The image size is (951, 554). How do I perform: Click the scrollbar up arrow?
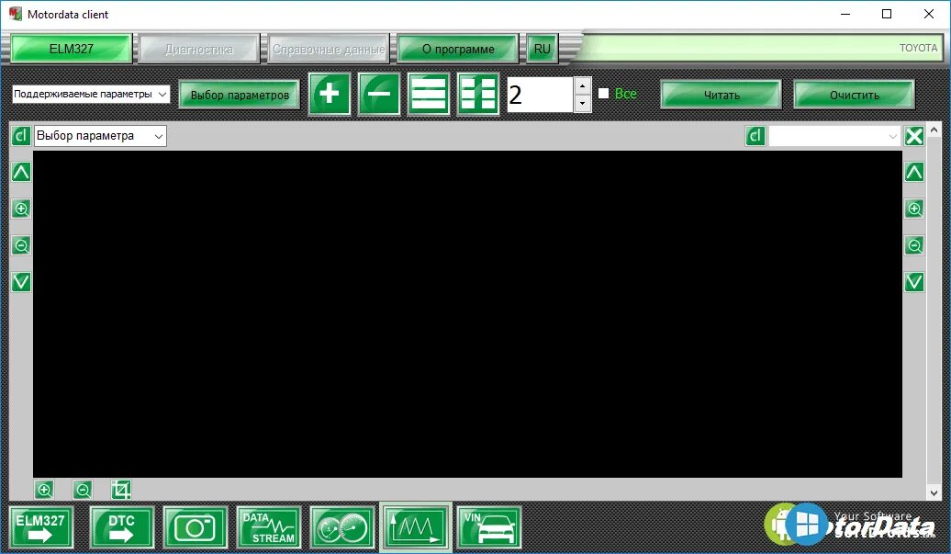[934, 130]
